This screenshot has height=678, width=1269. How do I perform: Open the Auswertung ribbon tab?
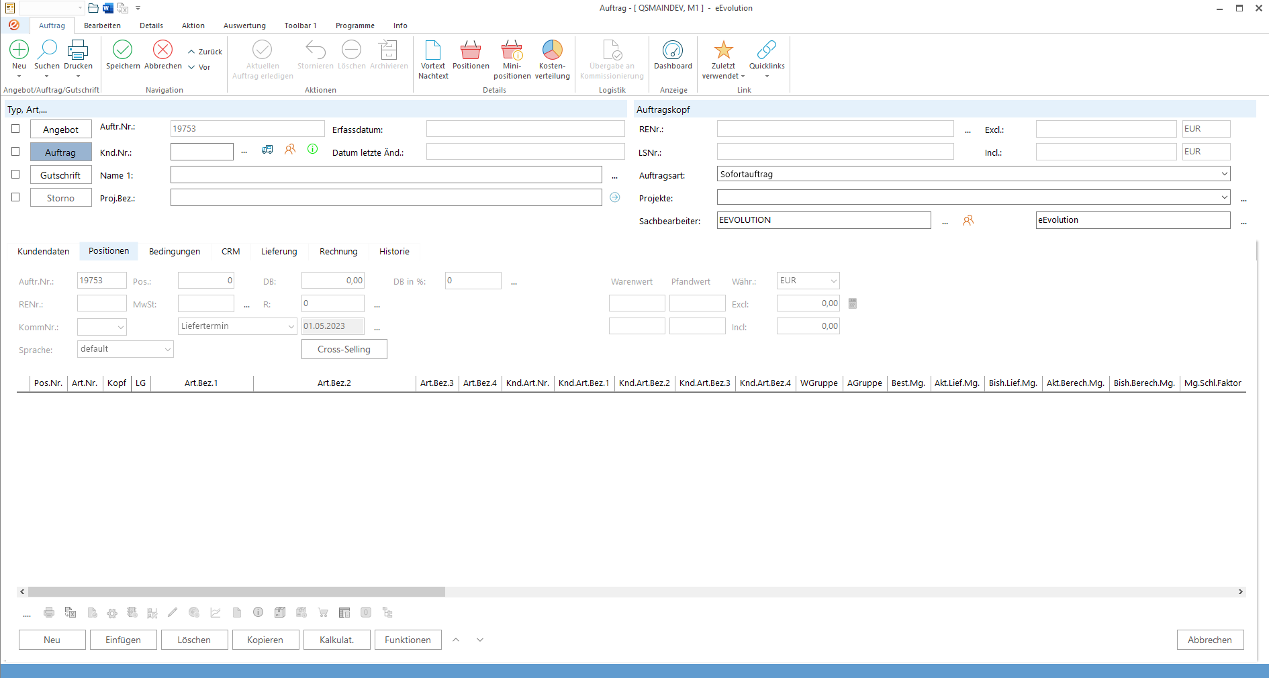tap(244, 26)
